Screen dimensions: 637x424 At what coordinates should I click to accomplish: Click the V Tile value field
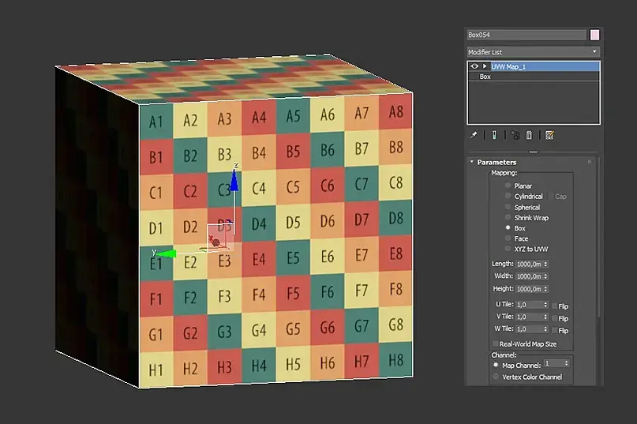point(530,317)
